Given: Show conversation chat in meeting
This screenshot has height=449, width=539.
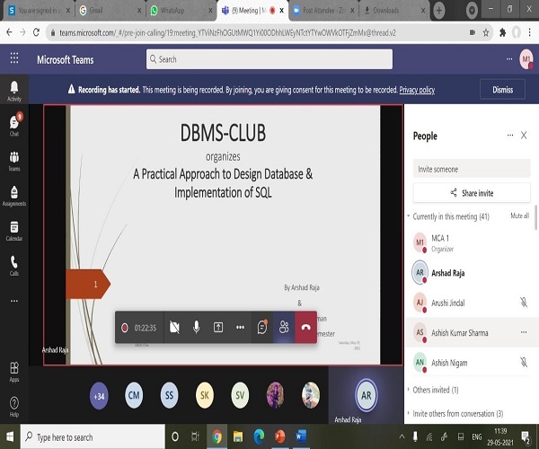Looking at the screenshot, I should point(262,327).
